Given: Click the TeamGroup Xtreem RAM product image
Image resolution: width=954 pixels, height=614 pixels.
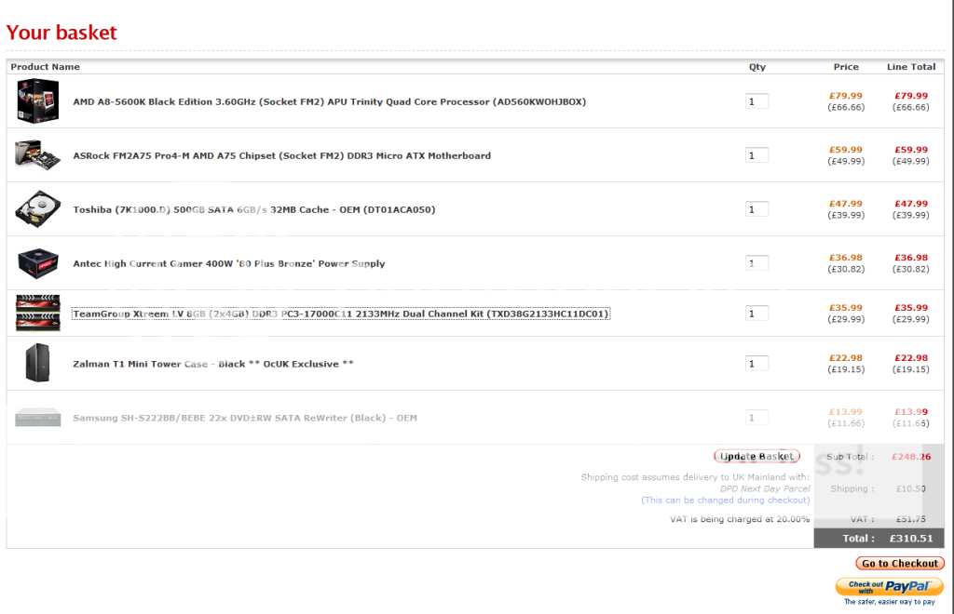Looking at the screenshot, I should click(37, 314).
